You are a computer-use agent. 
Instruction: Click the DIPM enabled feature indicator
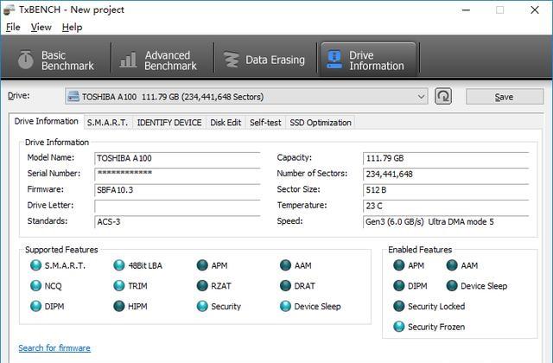(x=399, y=286)
